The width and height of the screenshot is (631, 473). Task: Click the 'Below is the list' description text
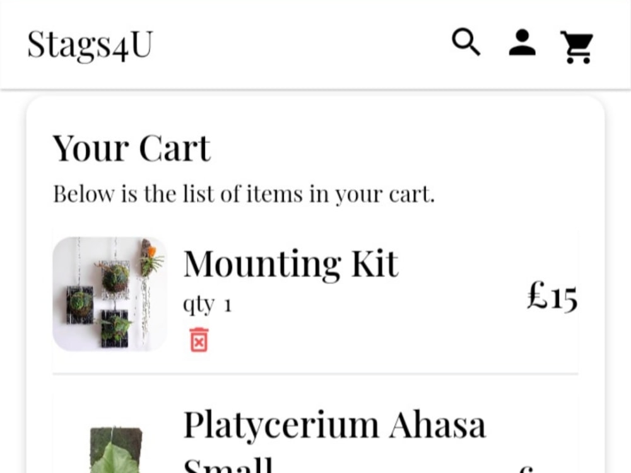(244, 194)
